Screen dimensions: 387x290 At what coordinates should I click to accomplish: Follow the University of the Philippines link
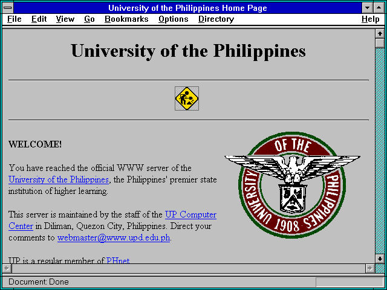coord(59,179)
